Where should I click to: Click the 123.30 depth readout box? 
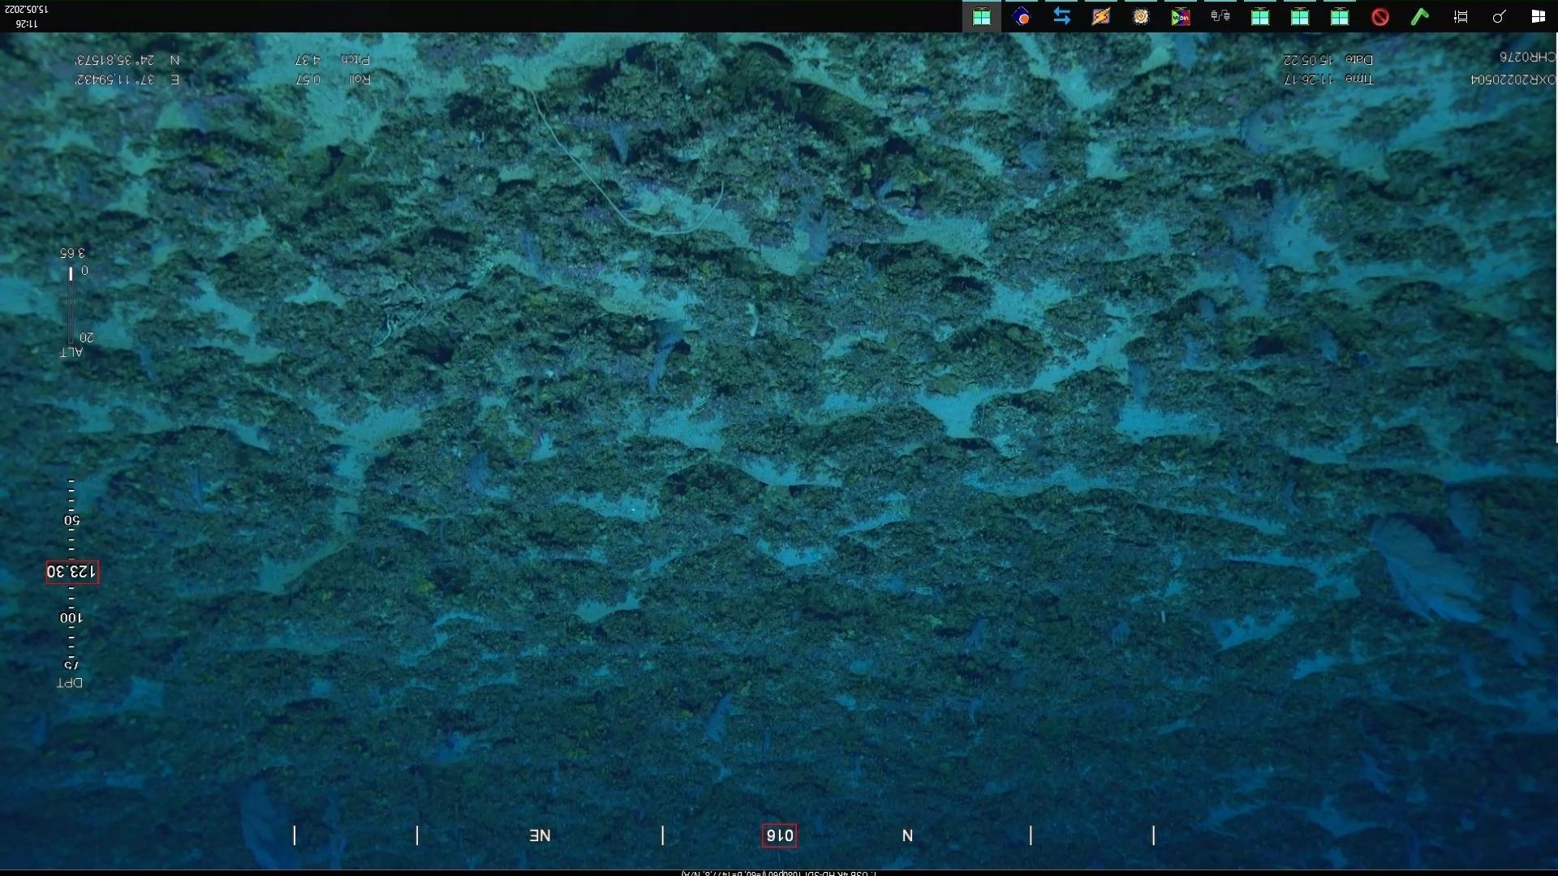pyautogui.click(x=72, y=572)
